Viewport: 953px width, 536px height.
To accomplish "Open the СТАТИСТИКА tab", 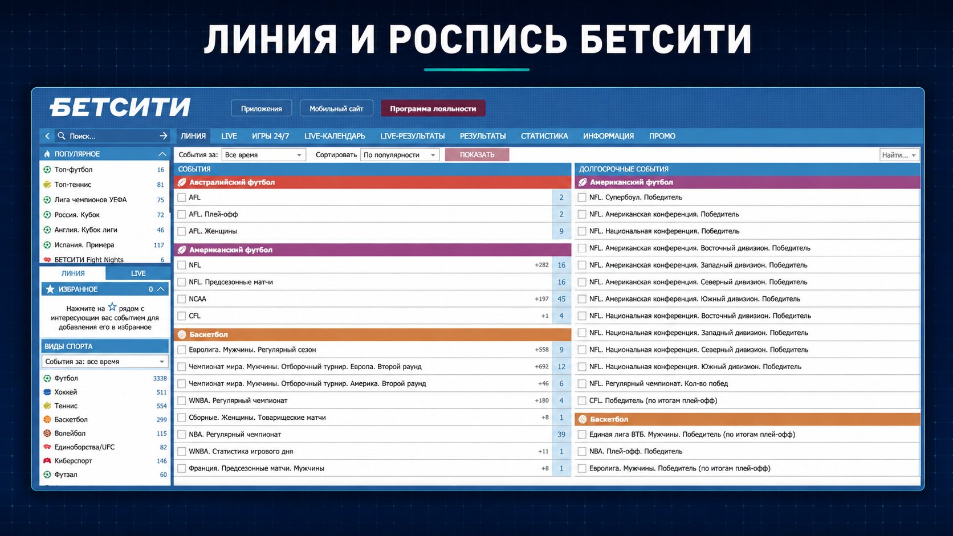I will point(544,136).
